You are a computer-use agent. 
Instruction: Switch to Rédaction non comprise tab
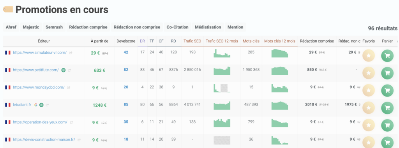[x=137, y=27]
